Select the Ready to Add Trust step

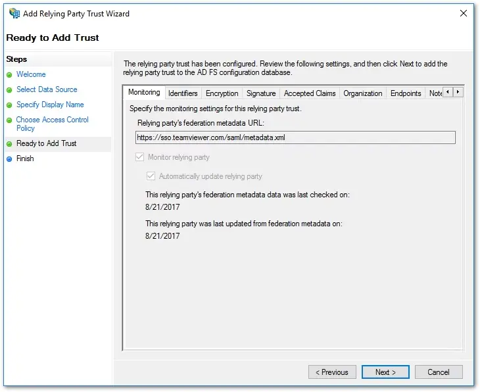pos(46,143)
